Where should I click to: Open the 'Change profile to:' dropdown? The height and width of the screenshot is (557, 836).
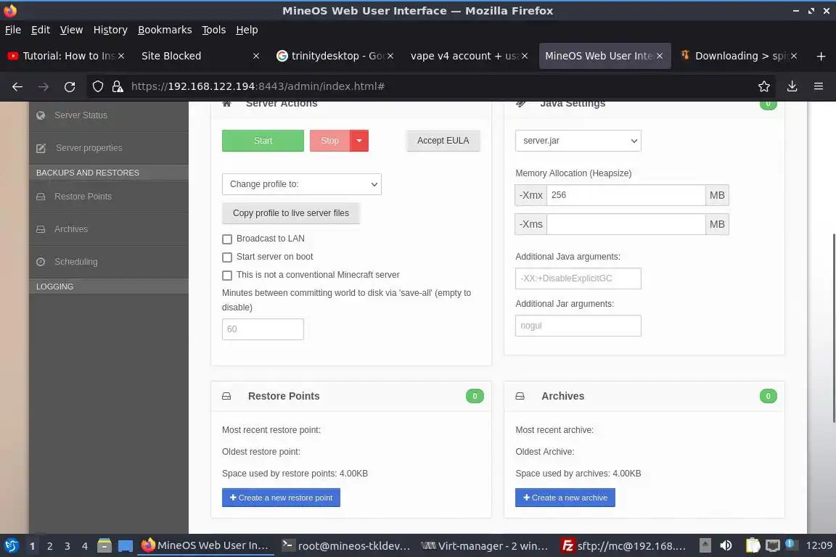[302, 184]
